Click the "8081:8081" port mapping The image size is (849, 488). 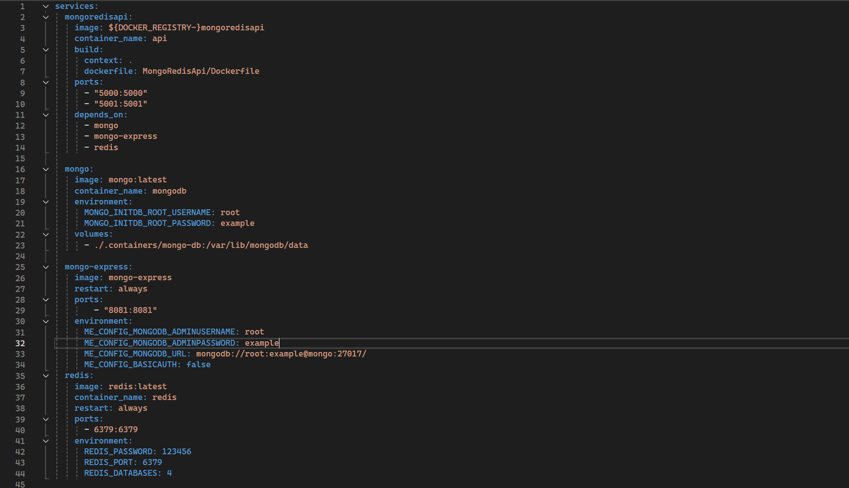(x=131, y=310)
